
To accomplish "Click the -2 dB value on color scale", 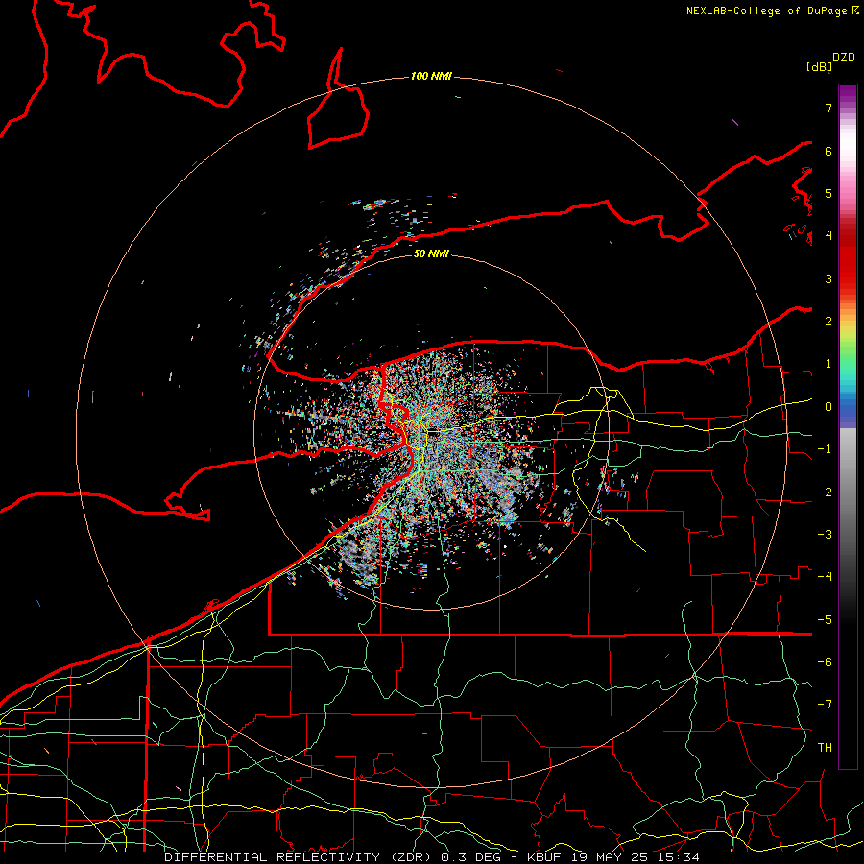I will (x=825, y=492).
